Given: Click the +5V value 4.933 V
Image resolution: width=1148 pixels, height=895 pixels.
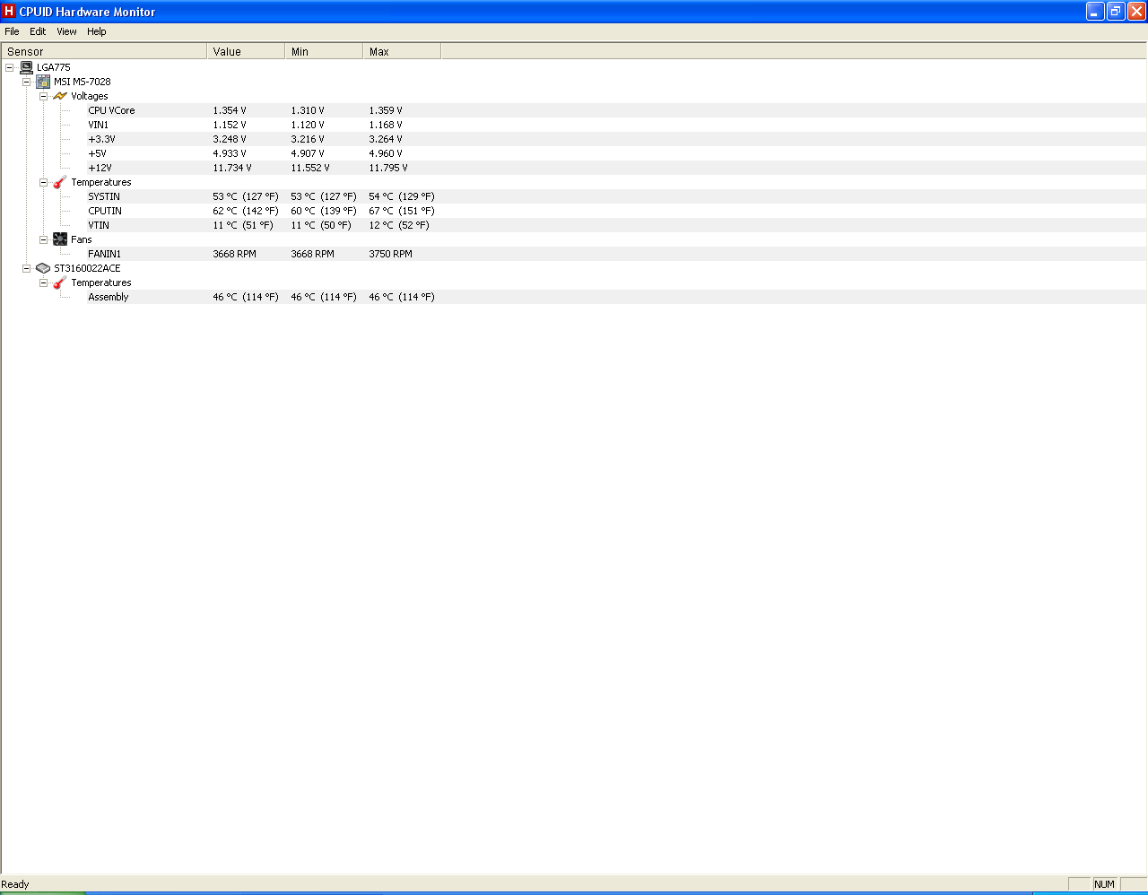Looking at the screenshot, I should click(x=230, y=153).
